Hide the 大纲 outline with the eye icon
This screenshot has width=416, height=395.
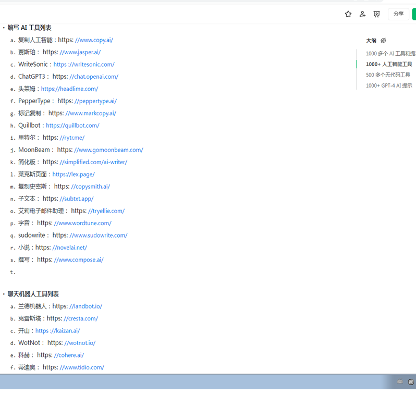point(383,41)
